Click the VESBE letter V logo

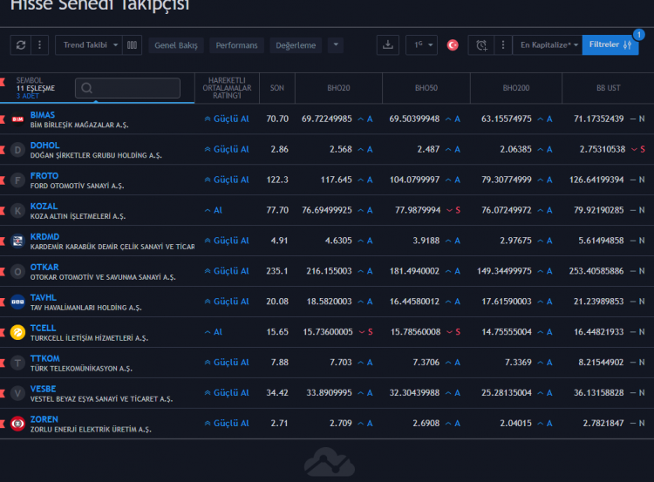pos(17,393)
